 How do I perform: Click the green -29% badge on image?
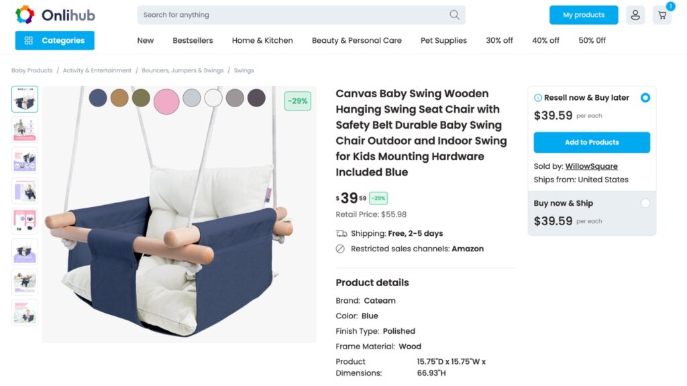point(297,101)
